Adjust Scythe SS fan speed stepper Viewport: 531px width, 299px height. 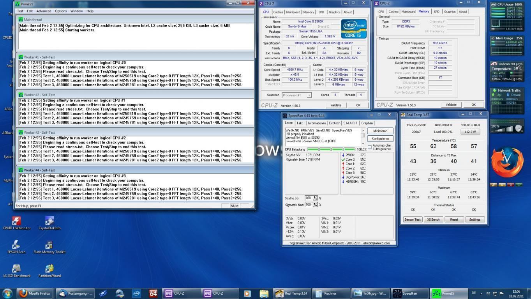point(315,198)
